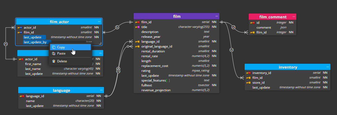Viewport: 337px width, 115px height.
Task: Open the film_actor table options menu
Action: (x=99, y=22)
